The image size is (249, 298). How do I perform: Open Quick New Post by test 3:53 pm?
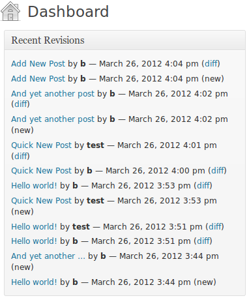(x=41, y=201)
